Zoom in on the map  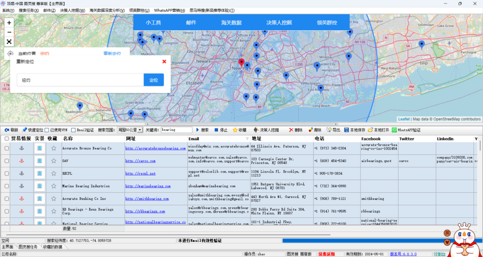click(9, 22)
